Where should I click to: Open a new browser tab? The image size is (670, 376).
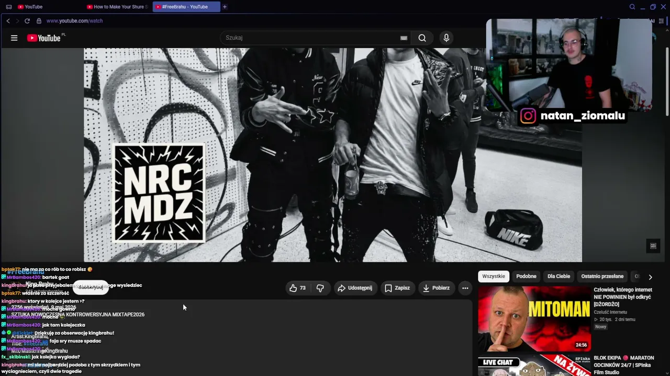[x=225, y=7]
